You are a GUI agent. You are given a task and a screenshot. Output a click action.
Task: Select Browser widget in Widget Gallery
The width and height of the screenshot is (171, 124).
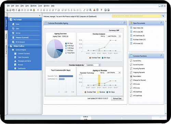(21, 65)
